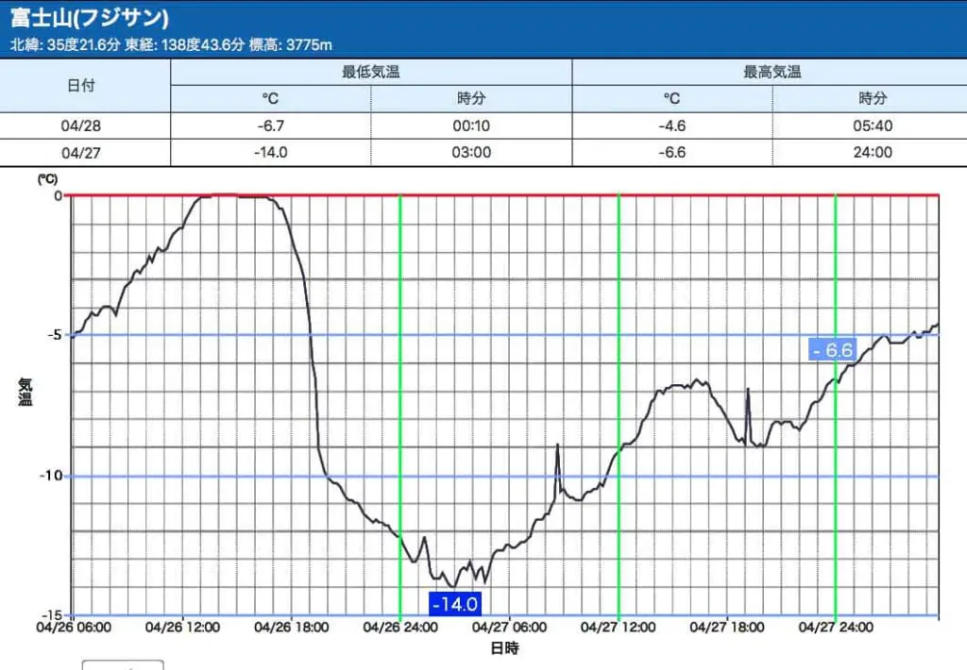Click the (℃) unit label above the chart
The width and height of the screenshot is (967, 670).
(x=47, y=179)
